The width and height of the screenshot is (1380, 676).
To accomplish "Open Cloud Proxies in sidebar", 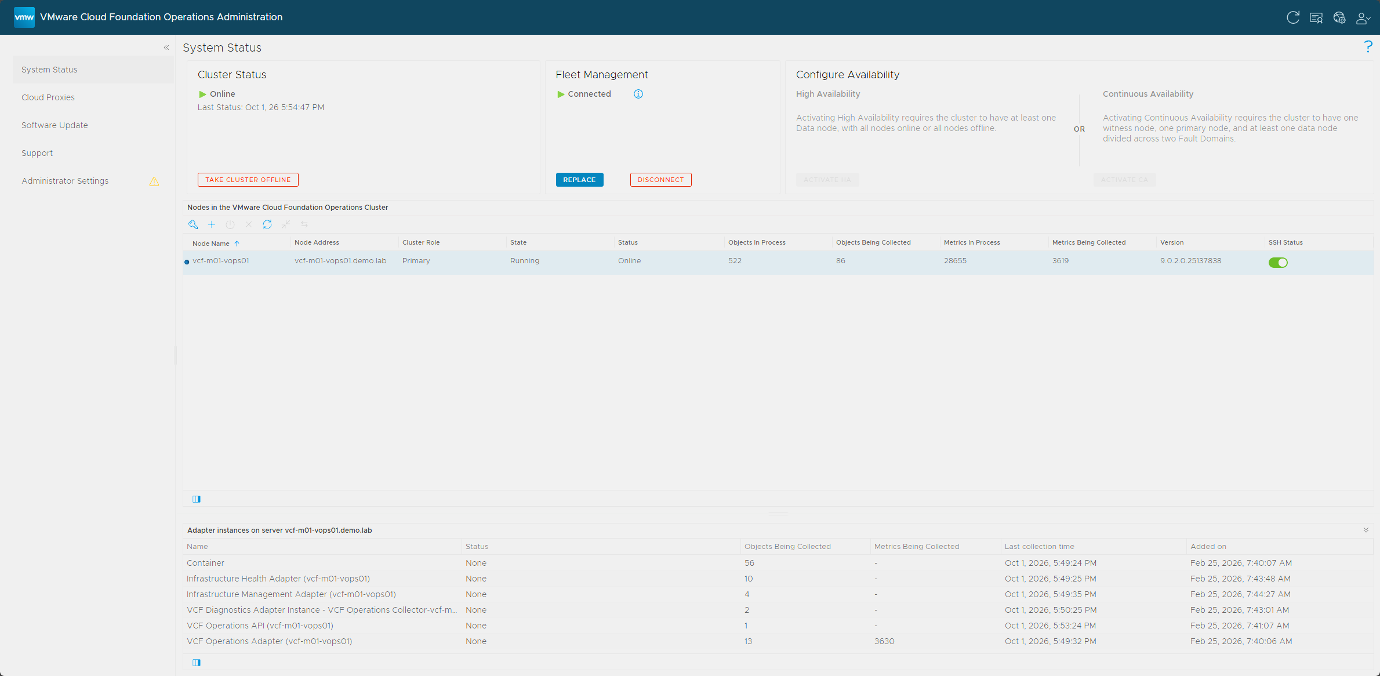I will pyautogui.click(x=93, y=97).
